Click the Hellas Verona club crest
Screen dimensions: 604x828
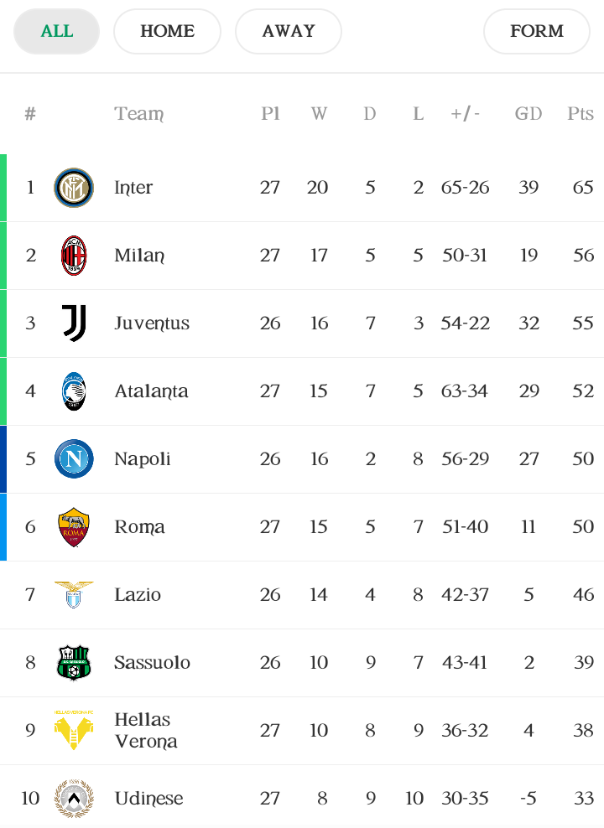[74, 731]
